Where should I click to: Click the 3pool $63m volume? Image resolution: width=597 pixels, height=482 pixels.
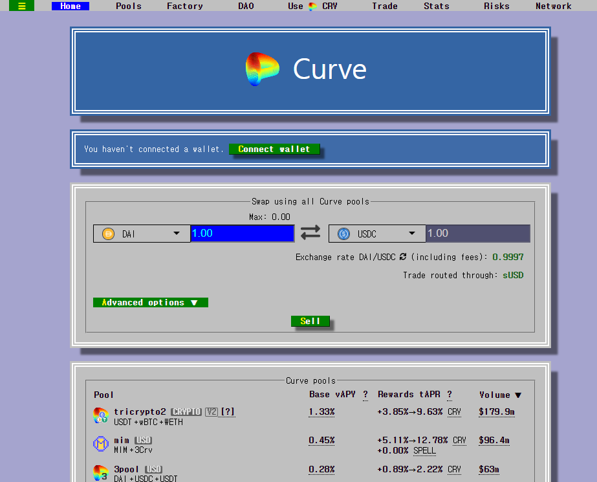489,470
